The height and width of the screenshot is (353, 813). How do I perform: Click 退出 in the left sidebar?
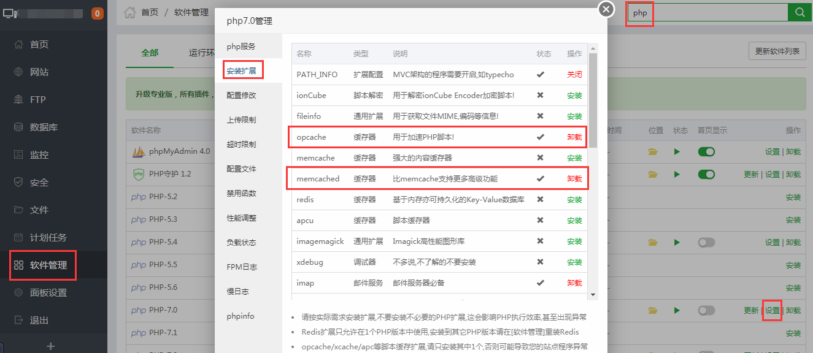pos(39,321)
